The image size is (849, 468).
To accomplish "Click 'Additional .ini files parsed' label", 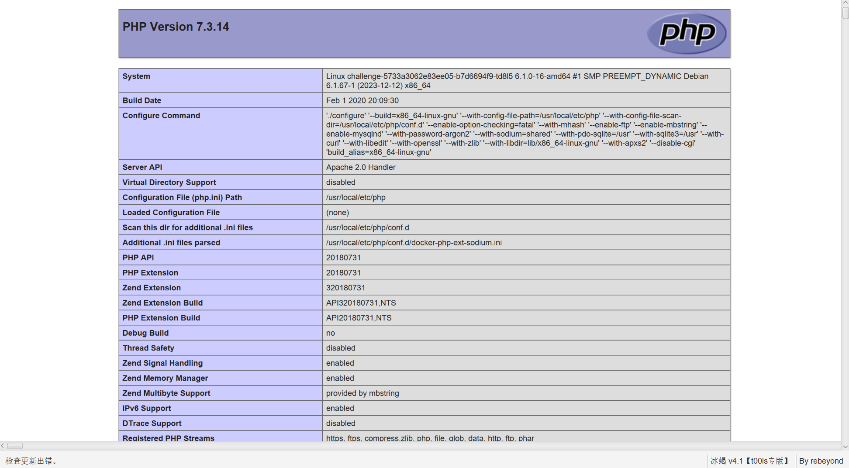I will (171, 243).
